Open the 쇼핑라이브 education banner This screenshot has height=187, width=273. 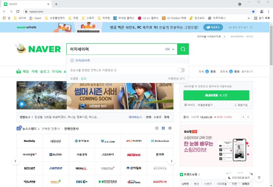click(x=216, y=145)
